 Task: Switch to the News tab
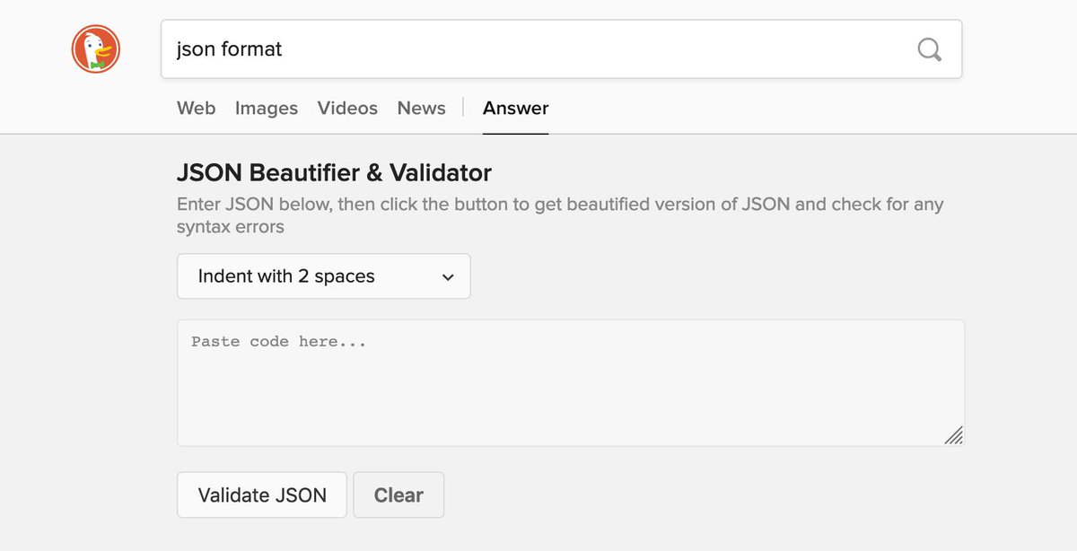(422, 109)
